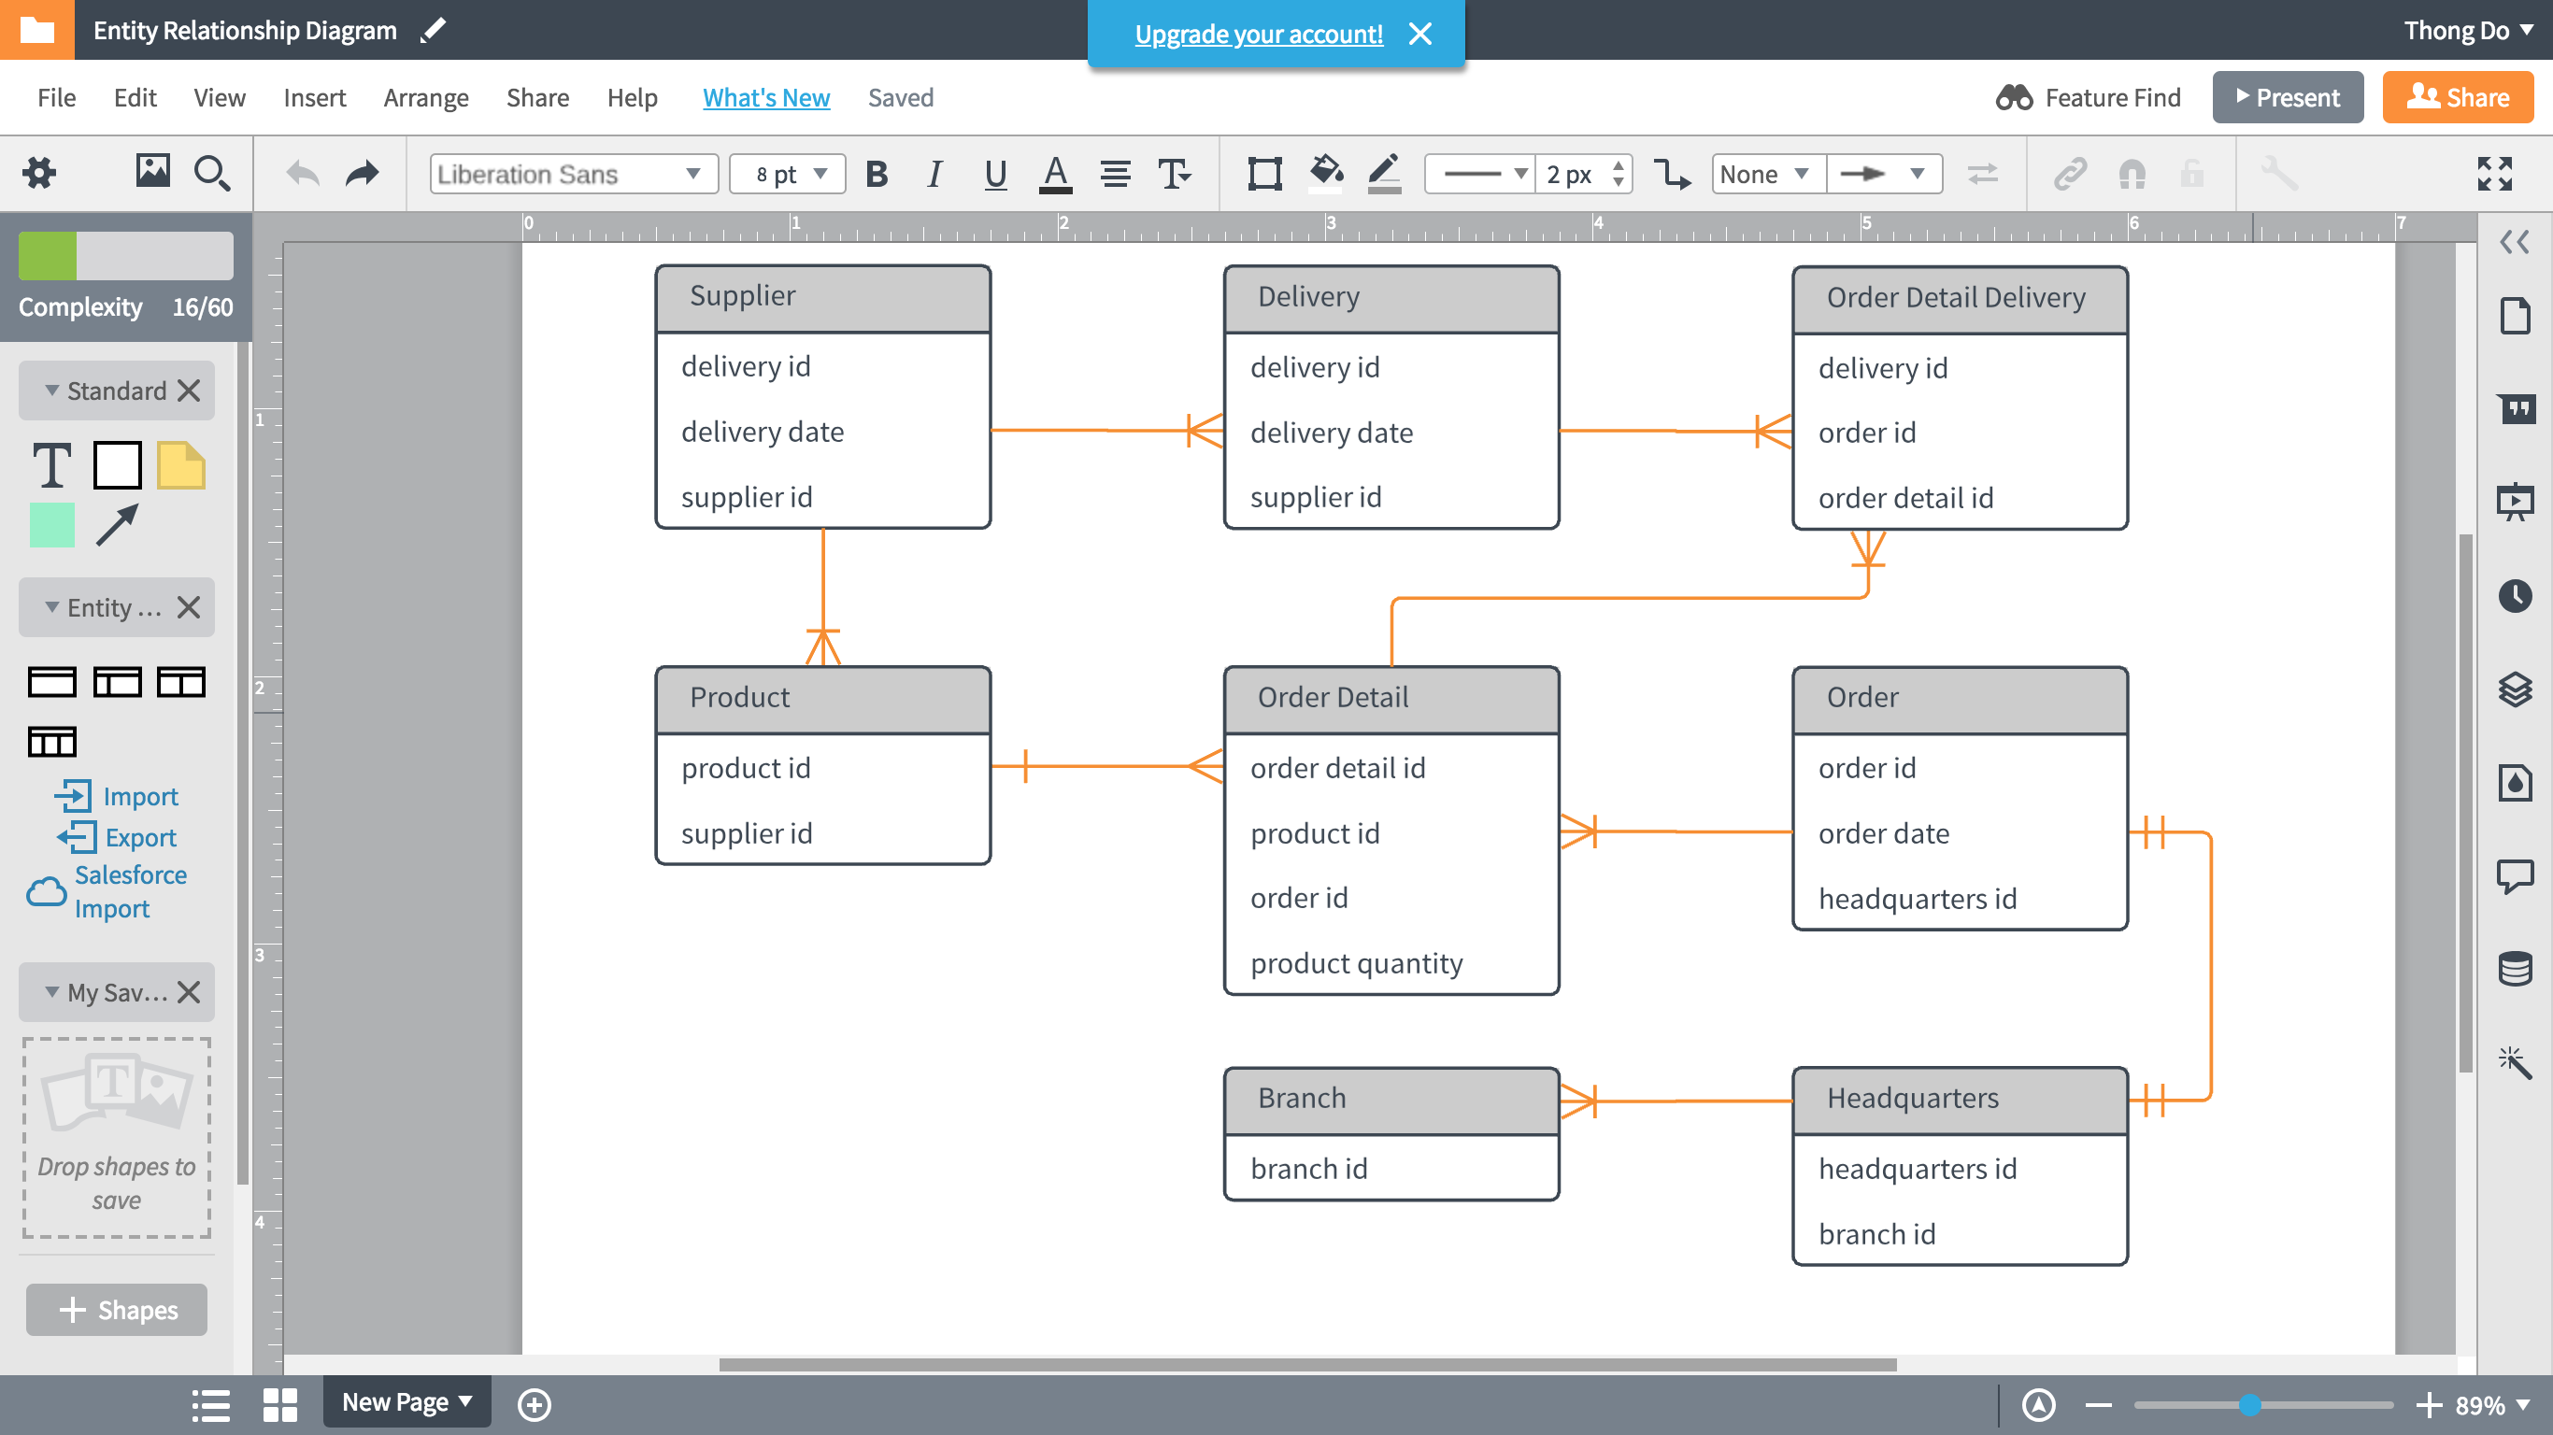Open the Arrange menu
Image resolution: width=2553 pixels, height=1435 pixels.
click(x=426, y=96)
